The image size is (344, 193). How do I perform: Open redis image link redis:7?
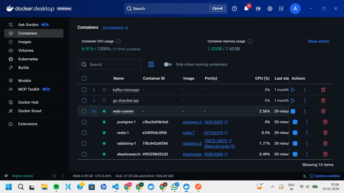[x=189, y=133]
